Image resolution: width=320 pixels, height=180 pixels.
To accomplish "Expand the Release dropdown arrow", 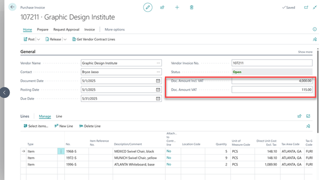I will [65, 39].
